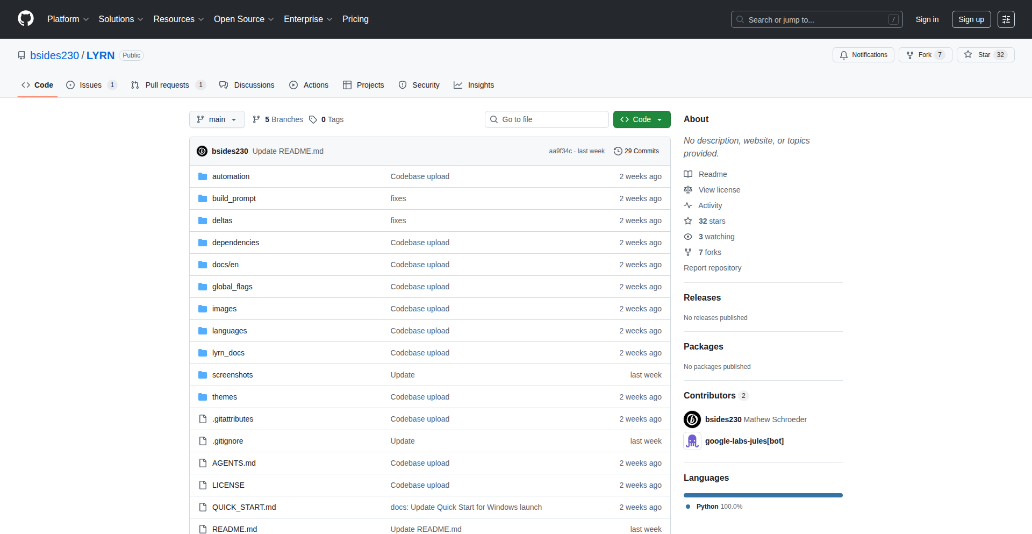View the 5 Branches list

click(x=278, y=119)
